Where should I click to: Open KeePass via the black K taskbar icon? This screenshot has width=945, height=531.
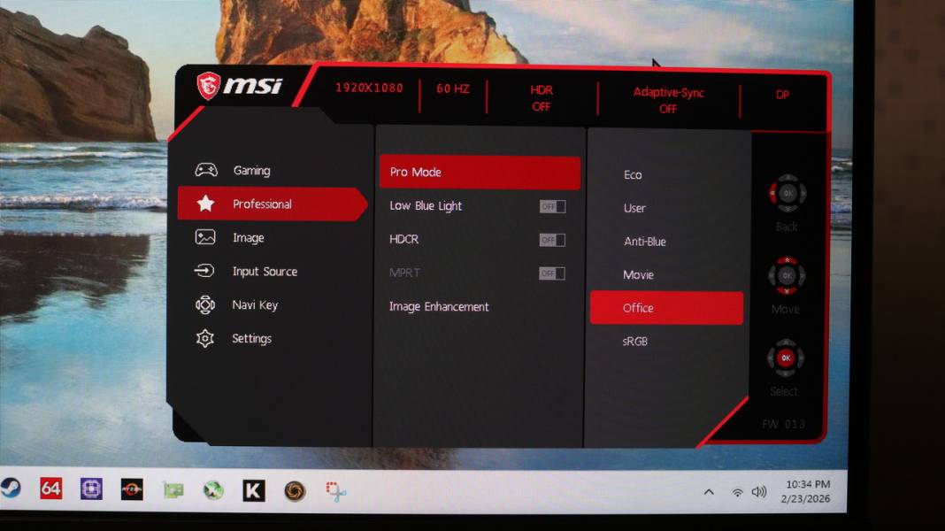coord(253,490)
